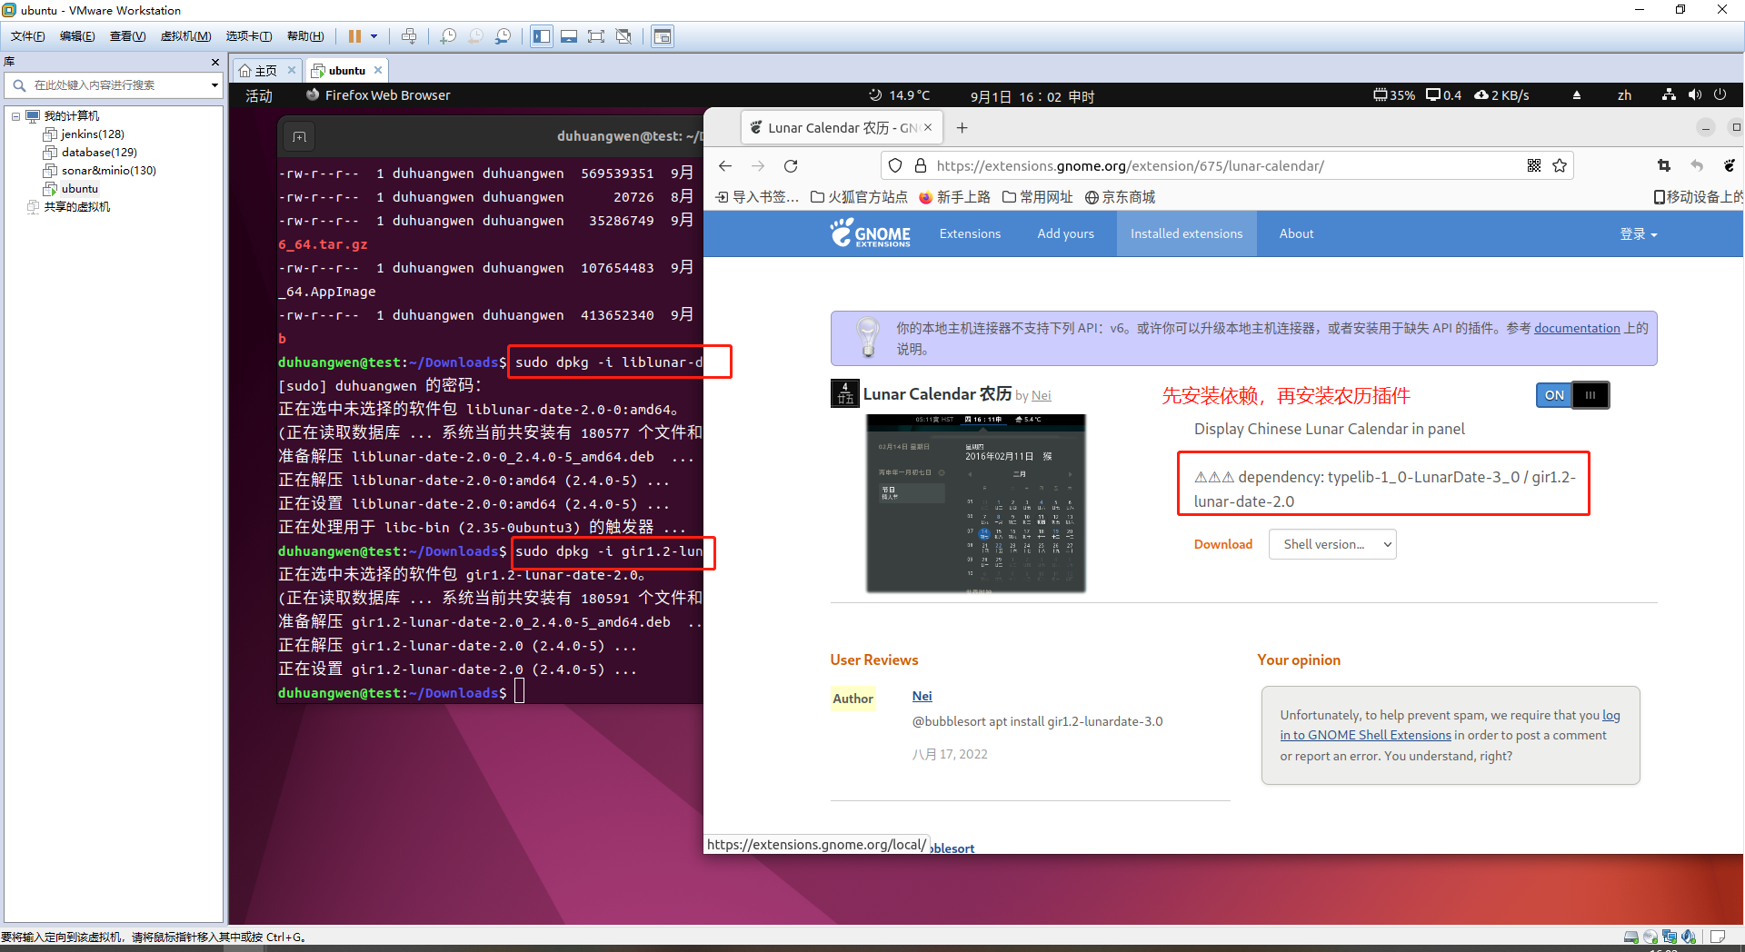Viewport: 1745px width, 952px height.
Task: Show the console view icon
Action: point(663,36)
